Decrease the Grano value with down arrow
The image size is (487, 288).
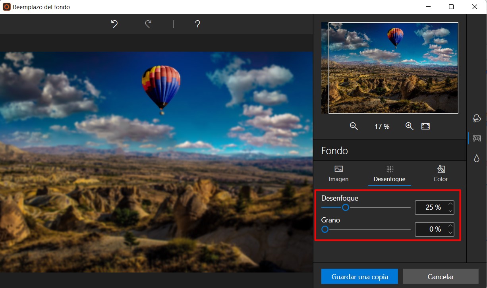click(x=450, y=232)
